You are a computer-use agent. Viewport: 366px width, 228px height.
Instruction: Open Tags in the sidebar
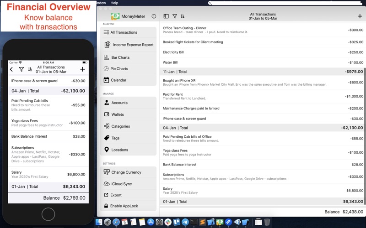128,138
